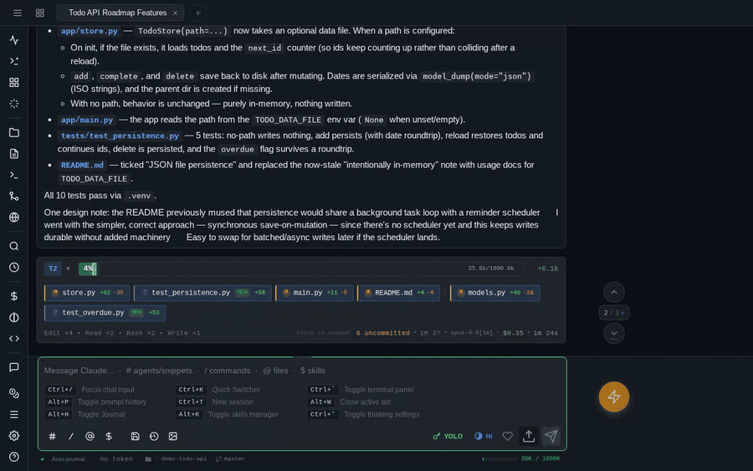The height and width of the screenshot is (471, 753).
Task: Click the heart favorite icon
Action: coord(508,437)
